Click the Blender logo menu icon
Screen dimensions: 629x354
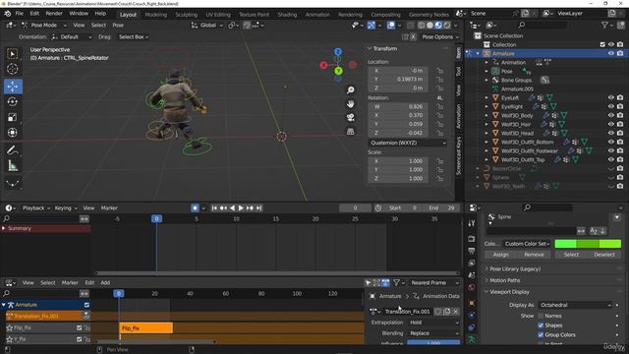click(x=7, y=14)
